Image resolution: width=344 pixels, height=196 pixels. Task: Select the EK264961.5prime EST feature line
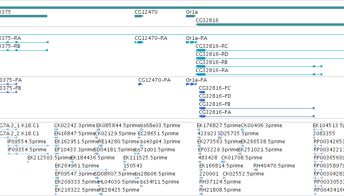click(x=81, y=170)
